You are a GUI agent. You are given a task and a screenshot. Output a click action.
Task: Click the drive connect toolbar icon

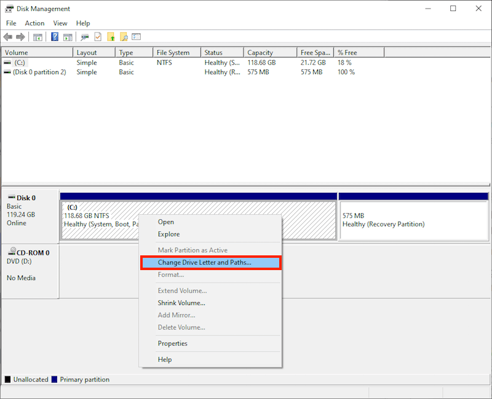[85, 37]
